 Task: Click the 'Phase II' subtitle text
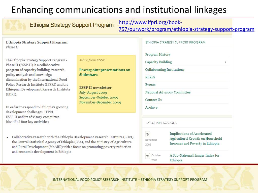12,47
